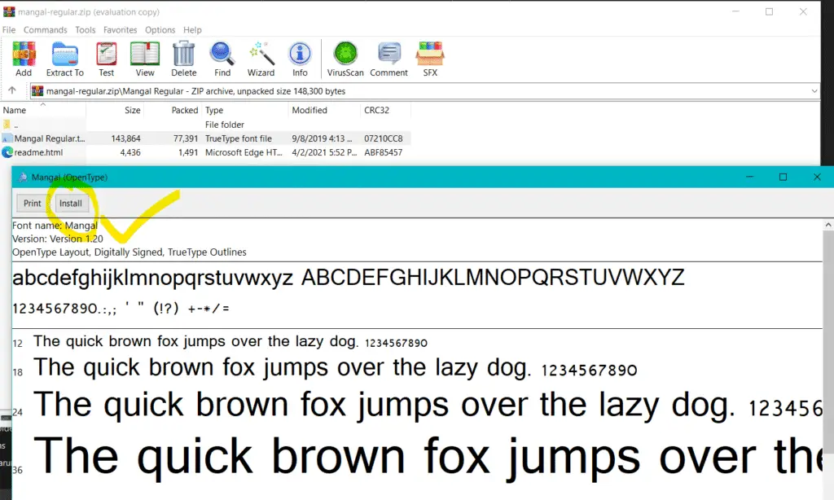Start VirusScan on the archive

click(x=345, y=57)
